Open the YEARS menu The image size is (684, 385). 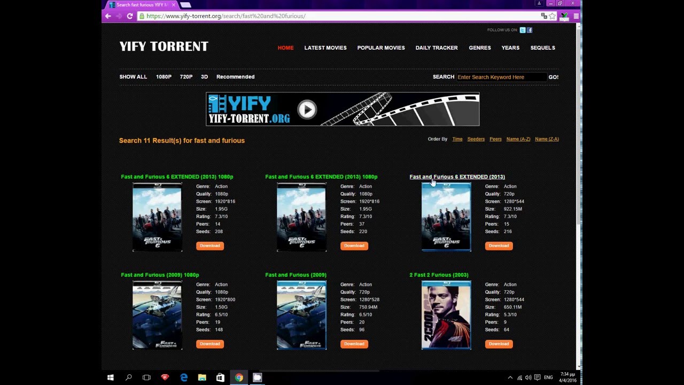(510, 48)
